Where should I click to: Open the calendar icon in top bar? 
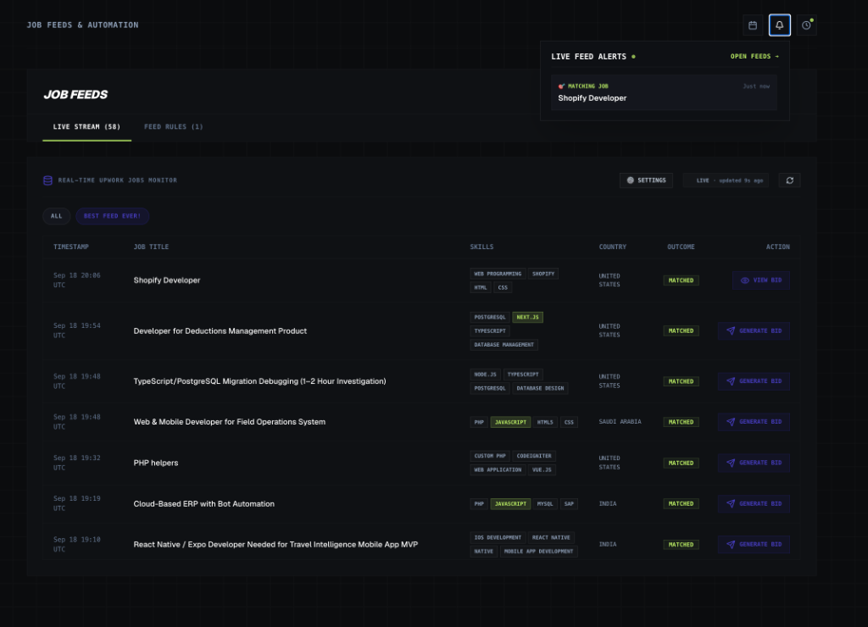coord(753,25)
